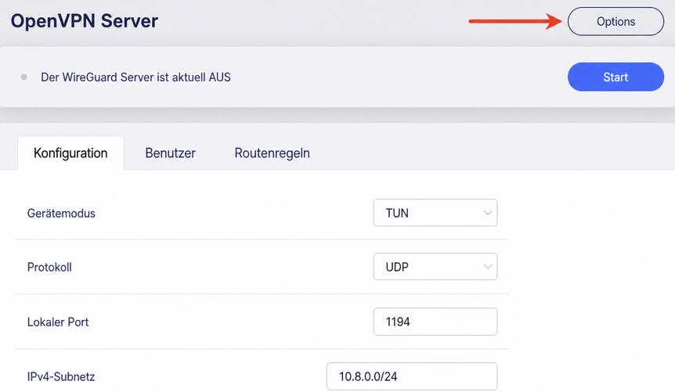Open the Options button

click(x=615, y=21)
